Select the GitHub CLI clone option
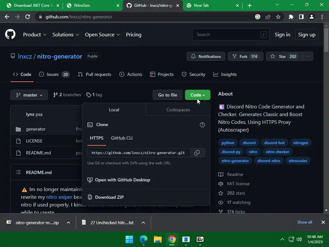Image resolution: width=329 pixels, height=247 pixels. (x=122, y=138)
